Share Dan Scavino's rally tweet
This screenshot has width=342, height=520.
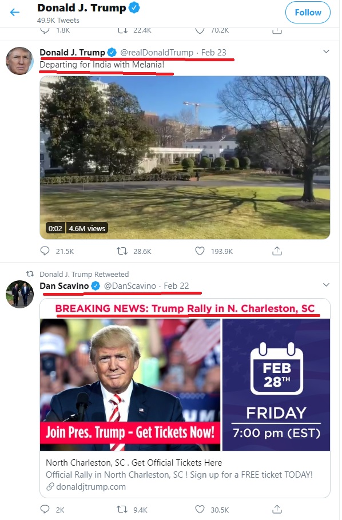tap(277, 509)
